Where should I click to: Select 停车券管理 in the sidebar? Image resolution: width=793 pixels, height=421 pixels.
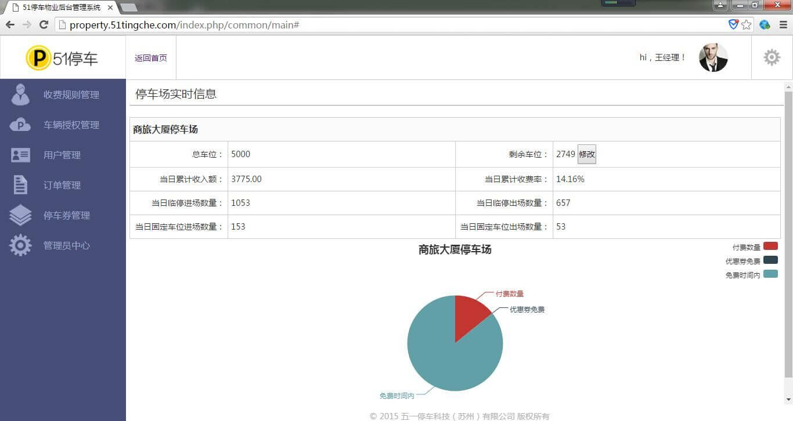click(67, 215)
